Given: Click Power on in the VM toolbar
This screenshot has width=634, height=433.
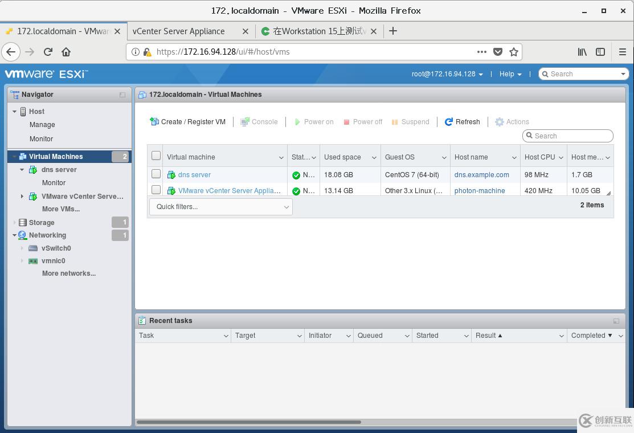Looking at the screenshot, I should 314,122.
